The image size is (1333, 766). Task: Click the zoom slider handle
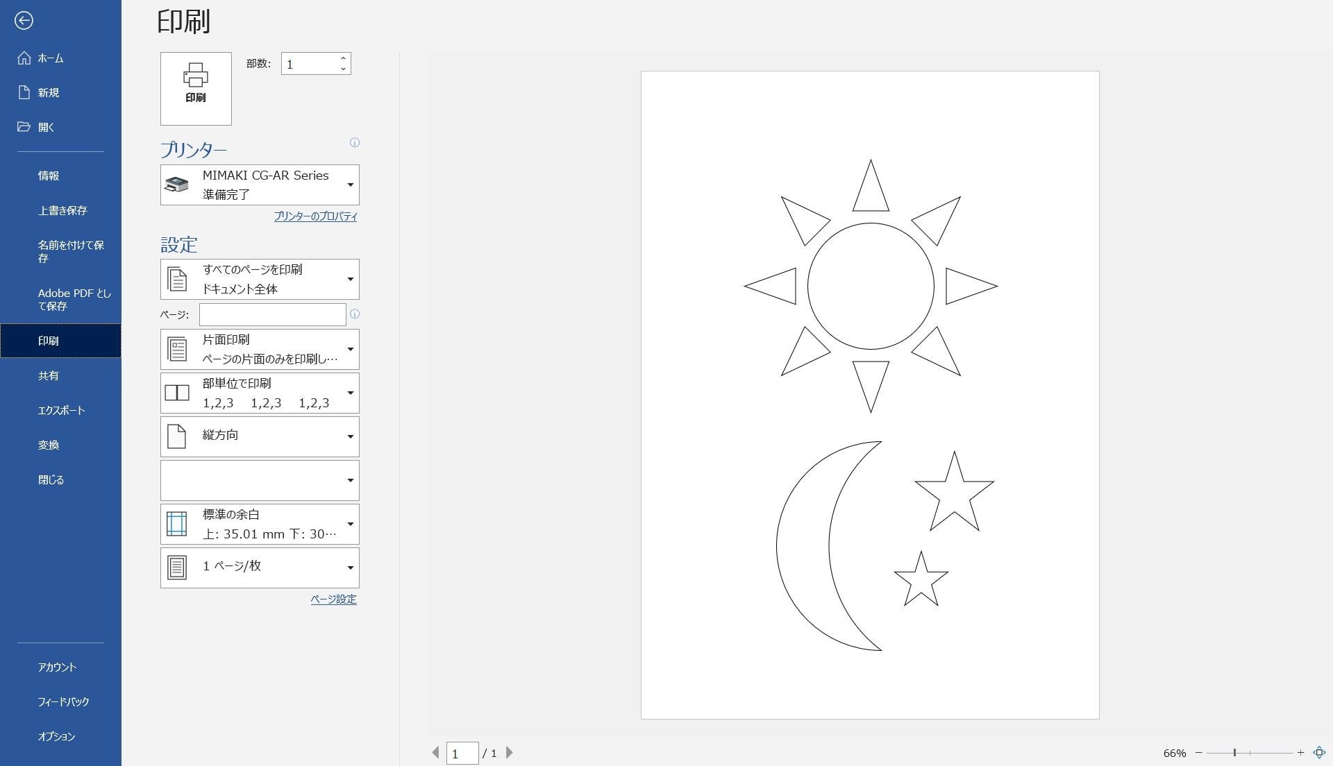[x=1234, y=753]
